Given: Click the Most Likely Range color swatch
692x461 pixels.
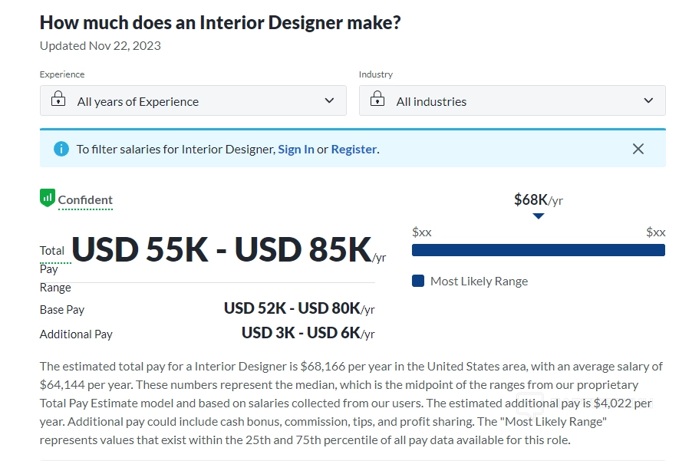Looking at the screenshot, I should pyautogui.click(x=418, y=281).
